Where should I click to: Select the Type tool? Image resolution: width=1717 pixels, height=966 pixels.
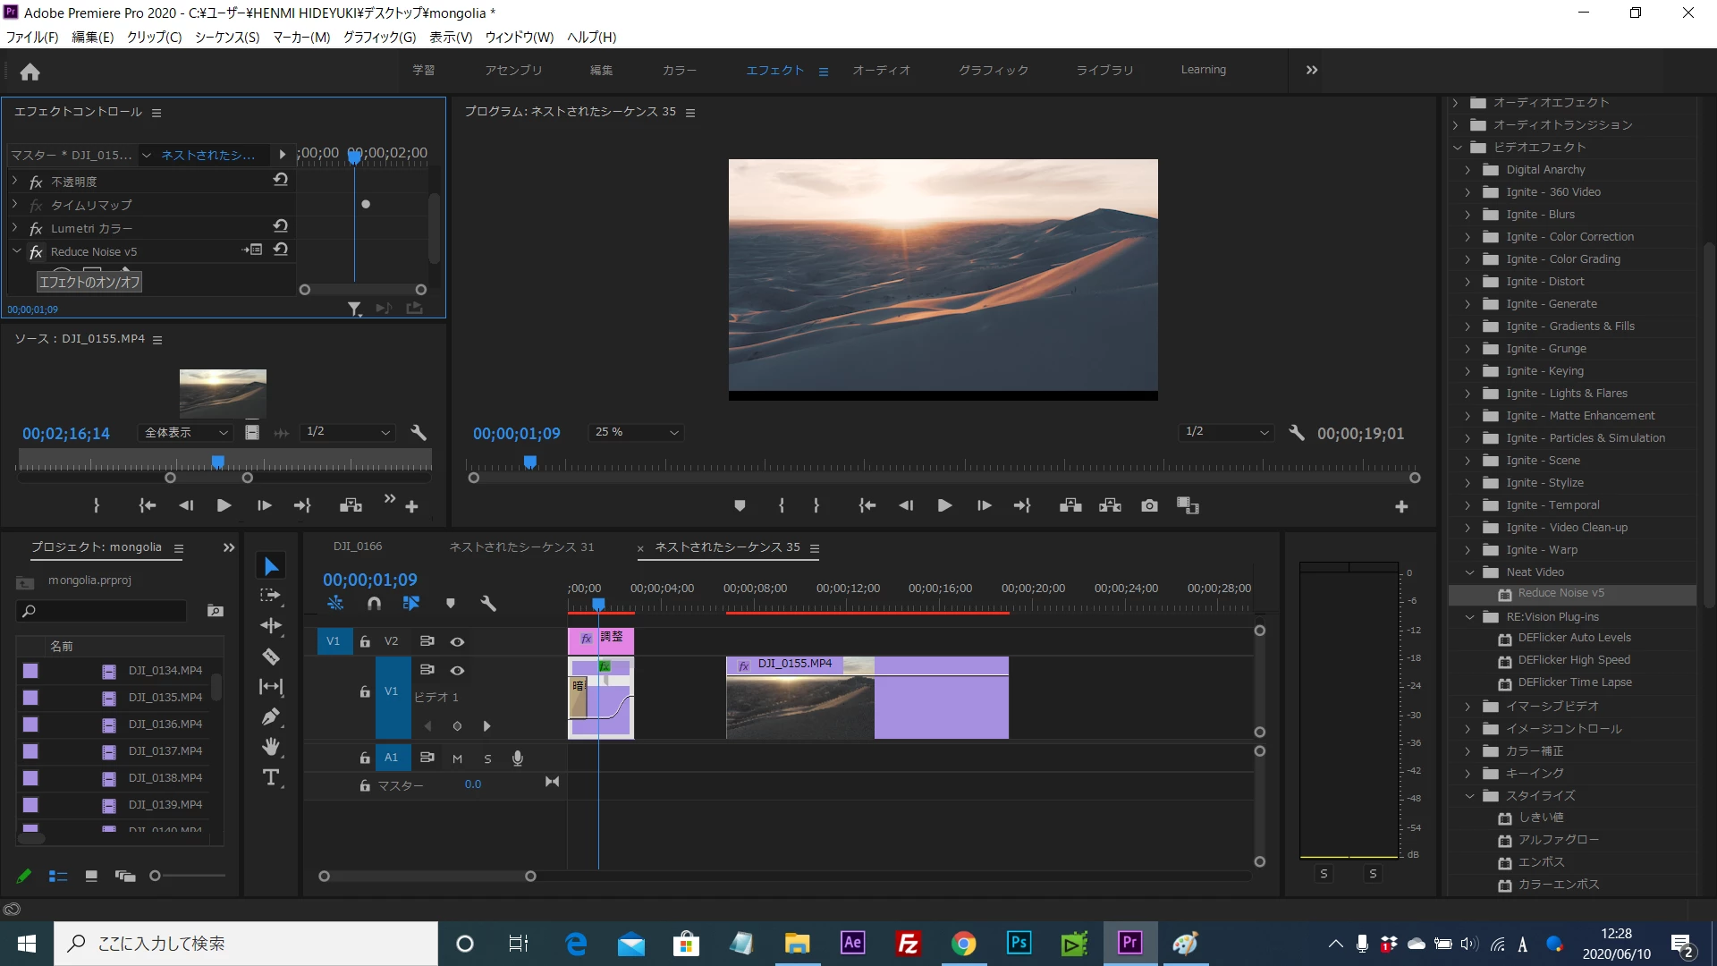pos(271,777)
